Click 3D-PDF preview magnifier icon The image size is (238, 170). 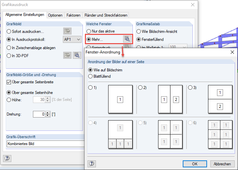(x=77, y=55)
